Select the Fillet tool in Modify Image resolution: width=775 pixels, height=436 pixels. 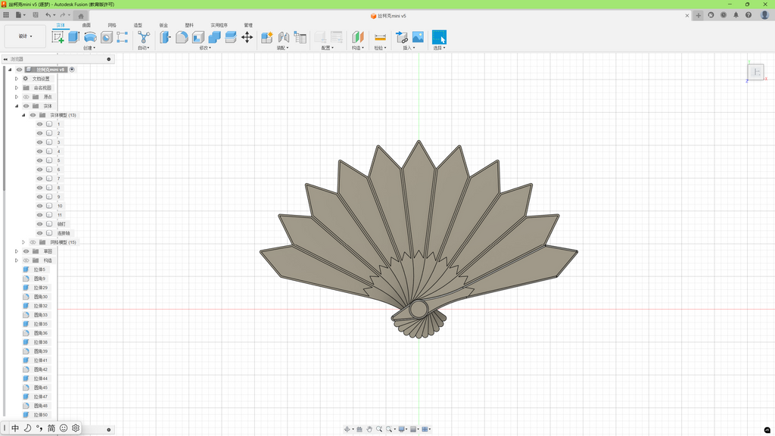point(182,37)
